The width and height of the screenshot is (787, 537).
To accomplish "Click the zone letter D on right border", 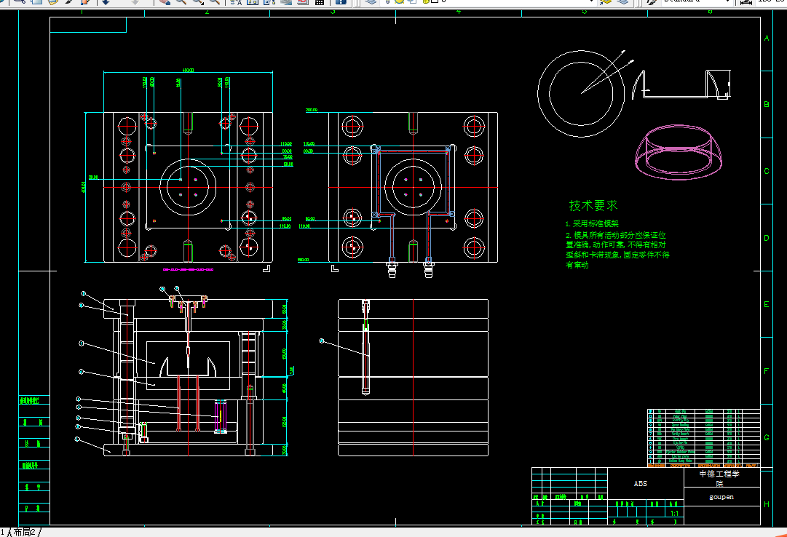I will (x=767, y=238).
